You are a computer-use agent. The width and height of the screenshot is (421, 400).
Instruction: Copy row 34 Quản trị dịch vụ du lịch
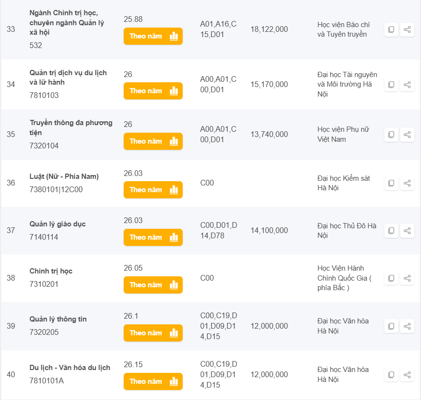click(x=391, y=85)
